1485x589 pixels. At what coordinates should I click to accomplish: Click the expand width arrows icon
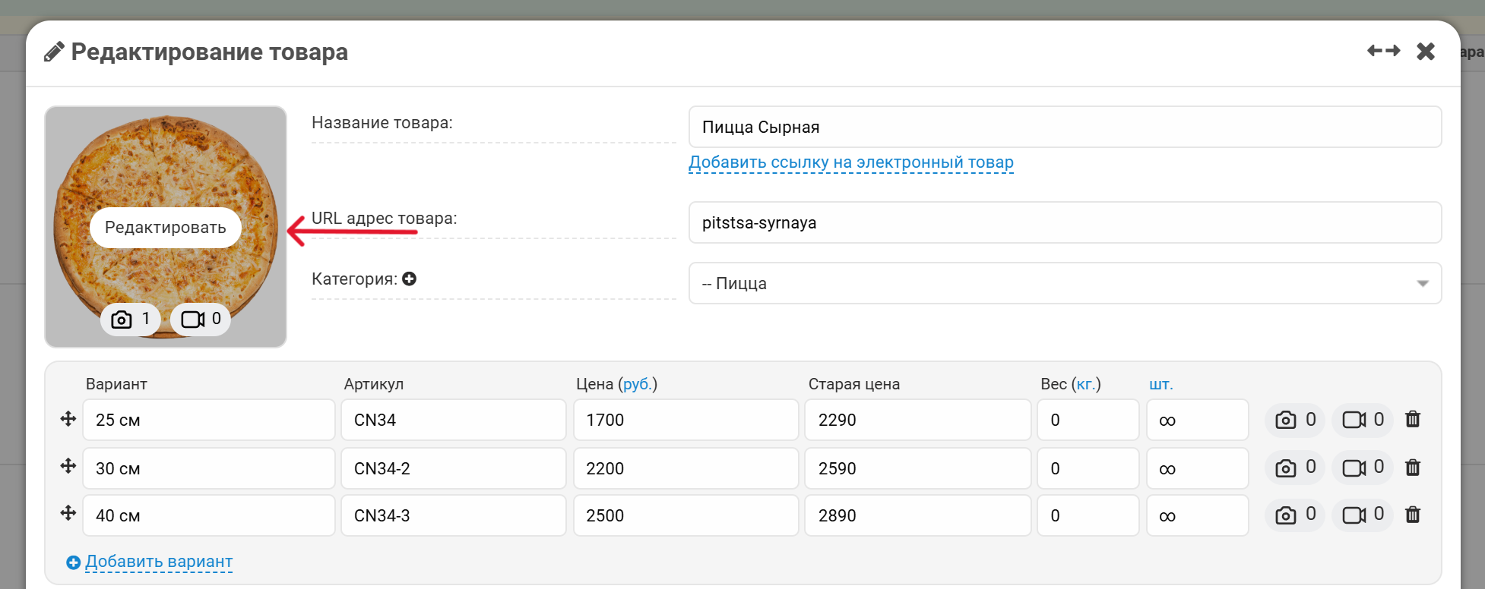click(1383, 51)
